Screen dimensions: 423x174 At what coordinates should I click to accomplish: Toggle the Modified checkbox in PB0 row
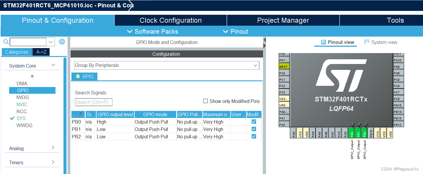pos(254,122)
